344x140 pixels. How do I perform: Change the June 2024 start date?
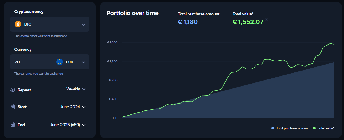(73, 107)
